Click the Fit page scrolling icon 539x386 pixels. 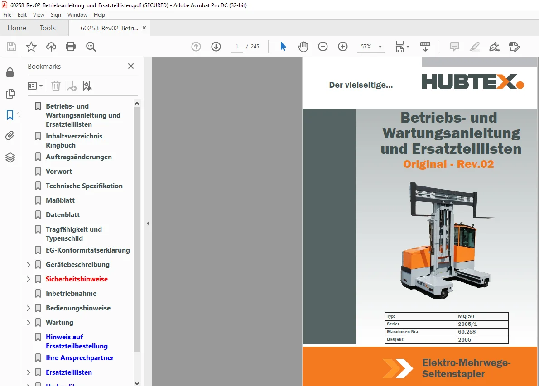[x=399, y=46]
